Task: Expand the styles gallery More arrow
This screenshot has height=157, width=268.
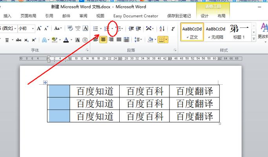Action: tap(254, 39)
